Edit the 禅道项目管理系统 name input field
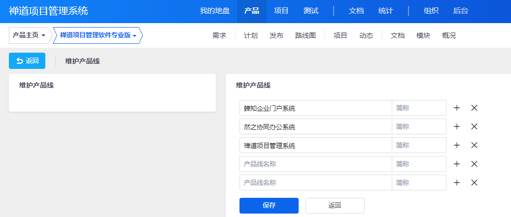This screenshot has width=511, height=217. pyautogui.click(x=315, y=146)
